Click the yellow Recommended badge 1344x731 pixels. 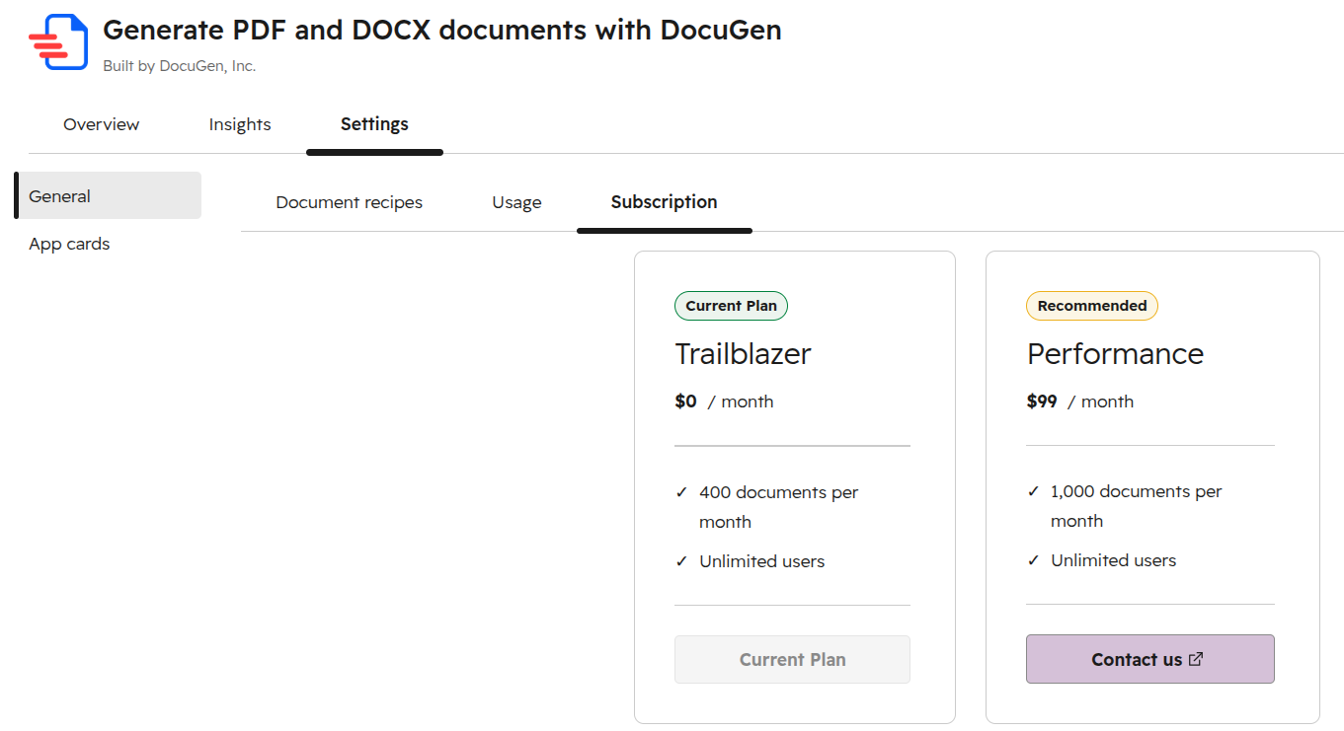point(1092,306)
